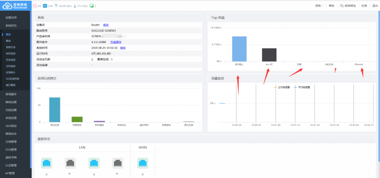380x178 pixels.
Task: Toggle the 下行总流量 legend entry
Action: pos(302,87)
